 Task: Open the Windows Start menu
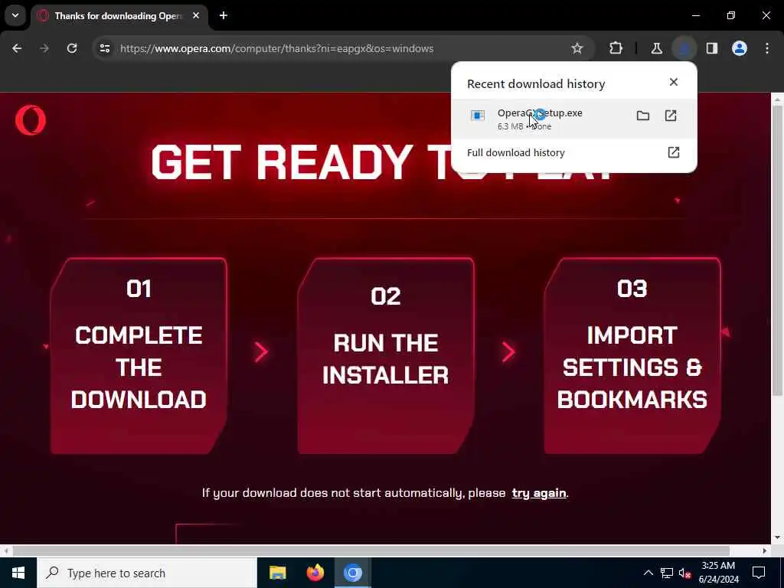18,573
